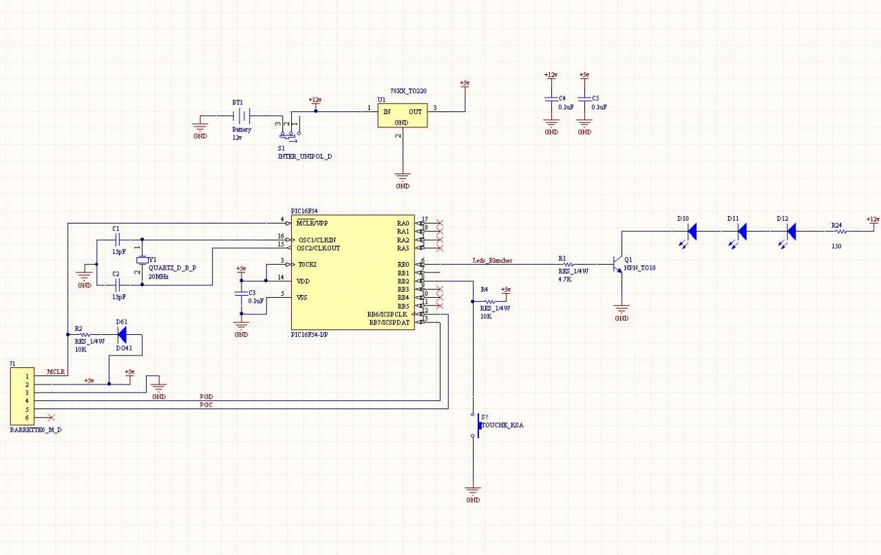Click the 20MHz value text
Image resolution: width=881 pixels, height=555 pixels.
[x=158, y=276]
